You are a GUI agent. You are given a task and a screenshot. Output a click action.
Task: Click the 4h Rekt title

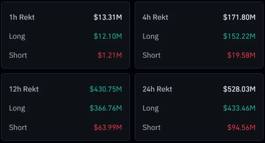(155, 17)
